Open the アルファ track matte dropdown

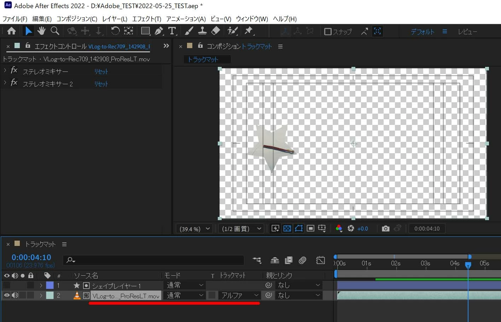pyautogui.click(x=239, y=295)
